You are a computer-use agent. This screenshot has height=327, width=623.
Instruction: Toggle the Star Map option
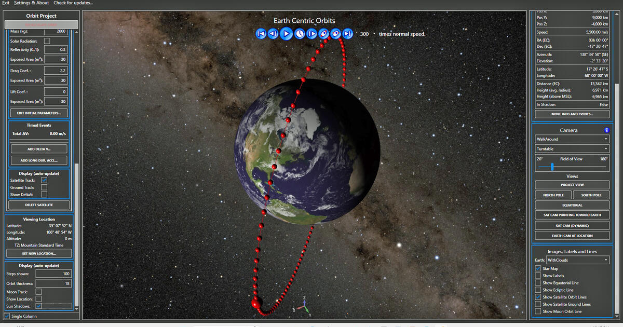(538, 268)
